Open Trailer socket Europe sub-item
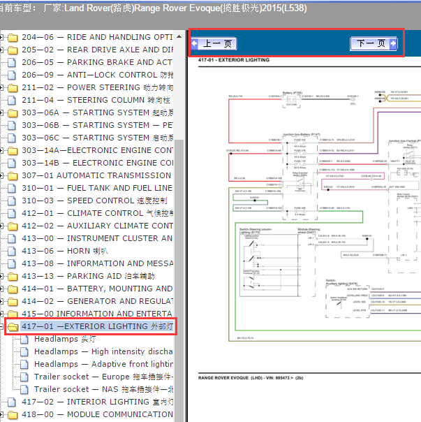The image size is (421, 422). 103,377
